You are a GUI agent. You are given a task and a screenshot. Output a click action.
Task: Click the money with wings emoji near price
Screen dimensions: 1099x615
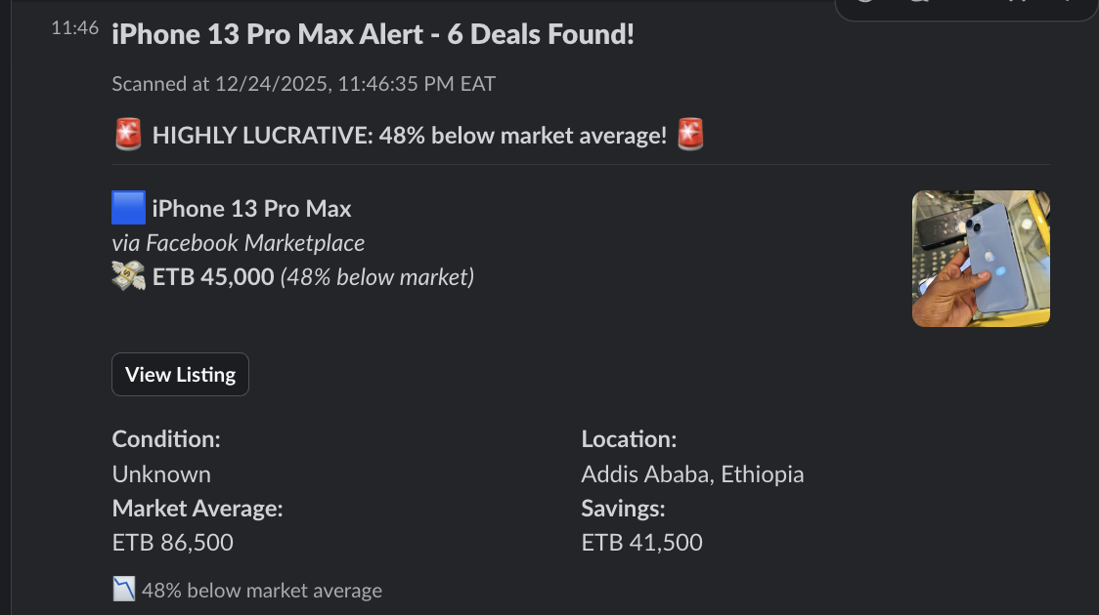128,276
